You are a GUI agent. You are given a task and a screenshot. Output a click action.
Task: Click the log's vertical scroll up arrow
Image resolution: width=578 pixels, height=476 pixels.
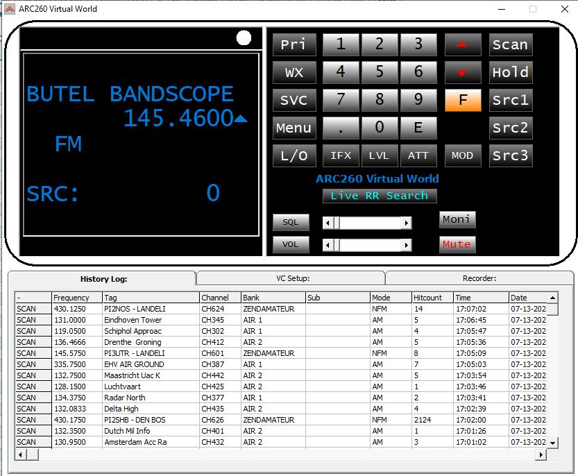pyautogui.click(x=552, y=298)
